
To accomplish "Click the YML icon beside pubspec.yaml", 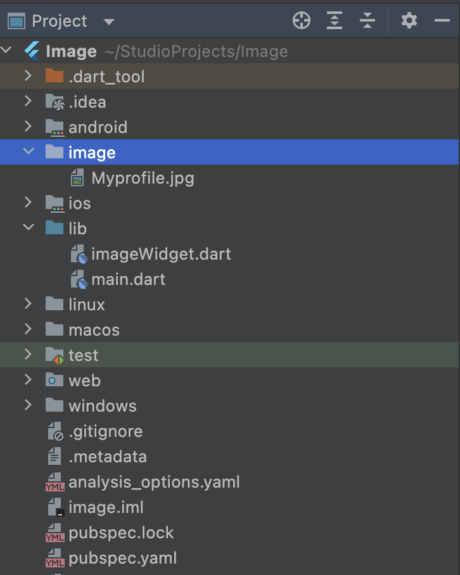I will click(54, 558).
